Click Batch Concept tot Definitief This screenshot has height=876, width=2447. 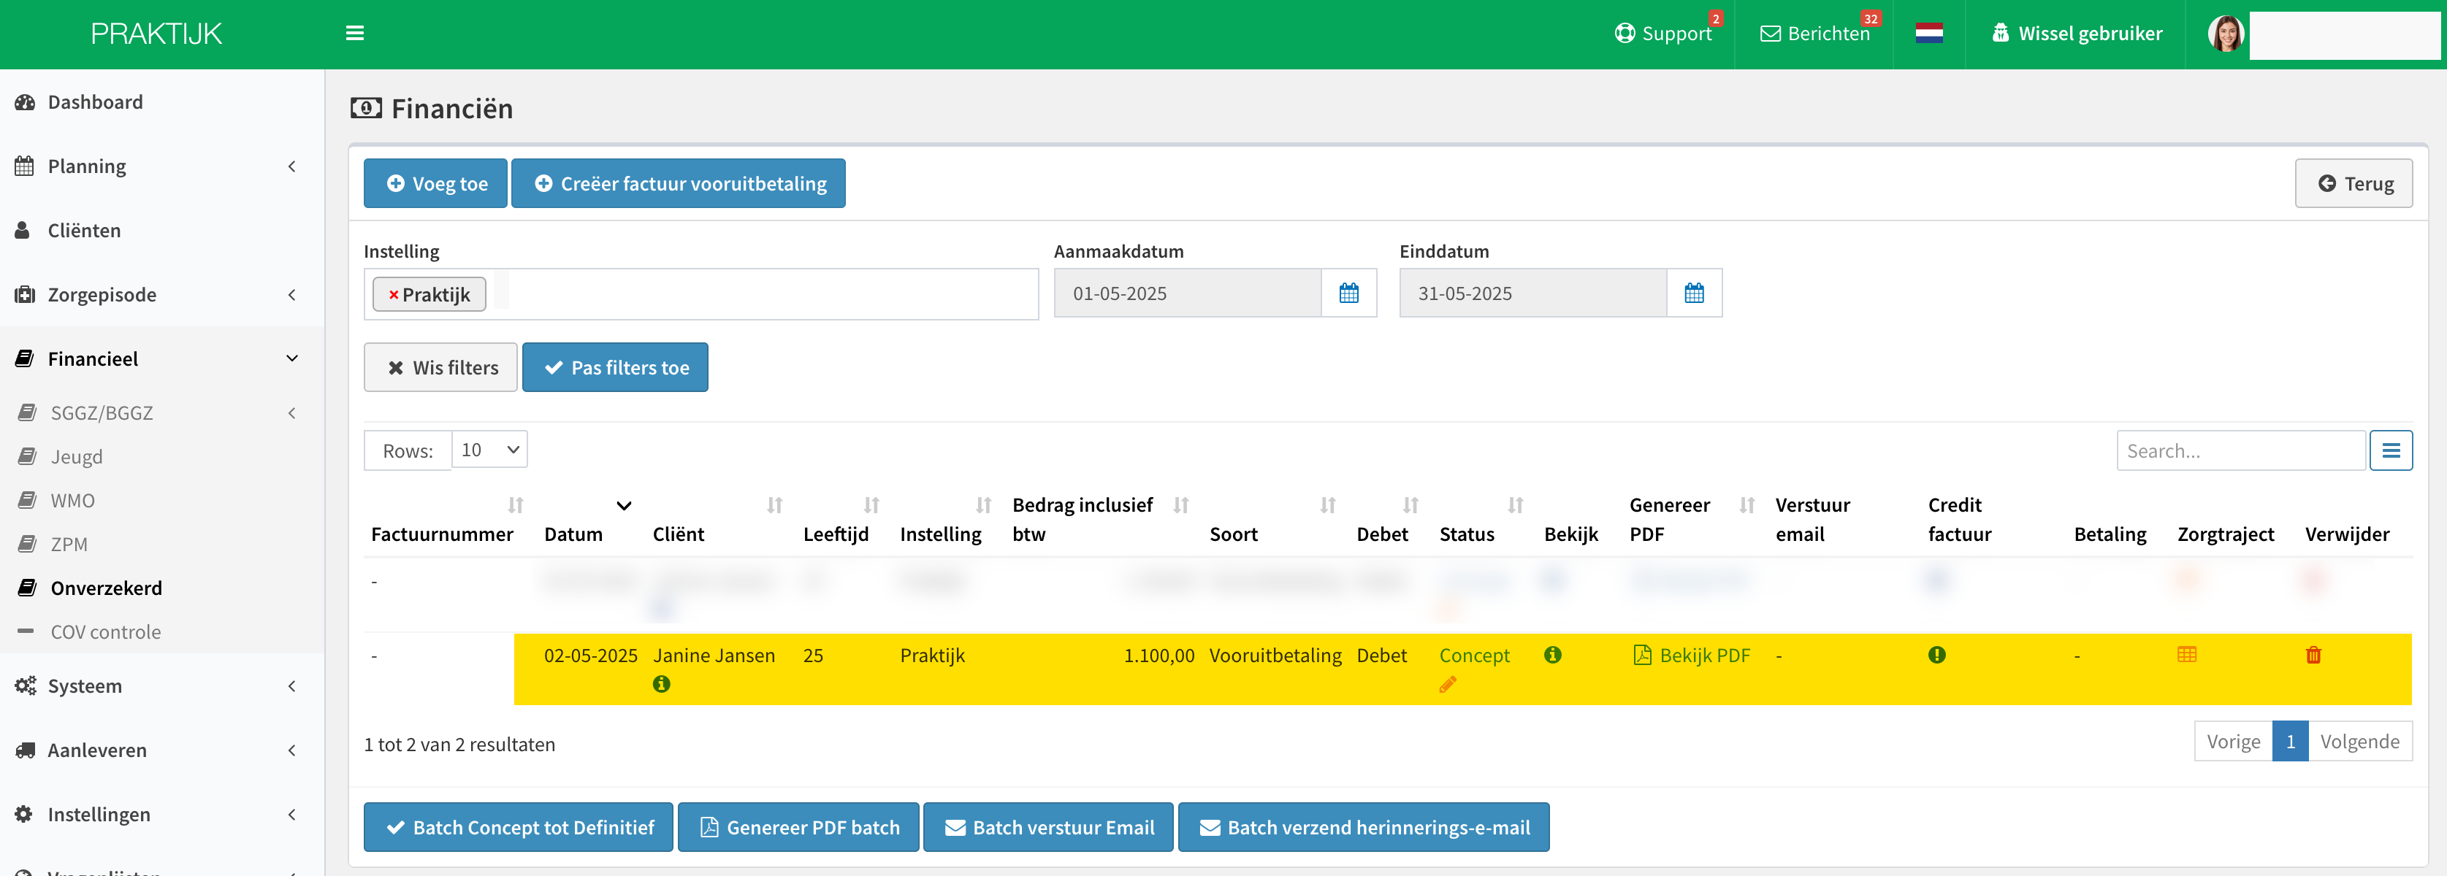pyautogui.click(x=519, y=828)
